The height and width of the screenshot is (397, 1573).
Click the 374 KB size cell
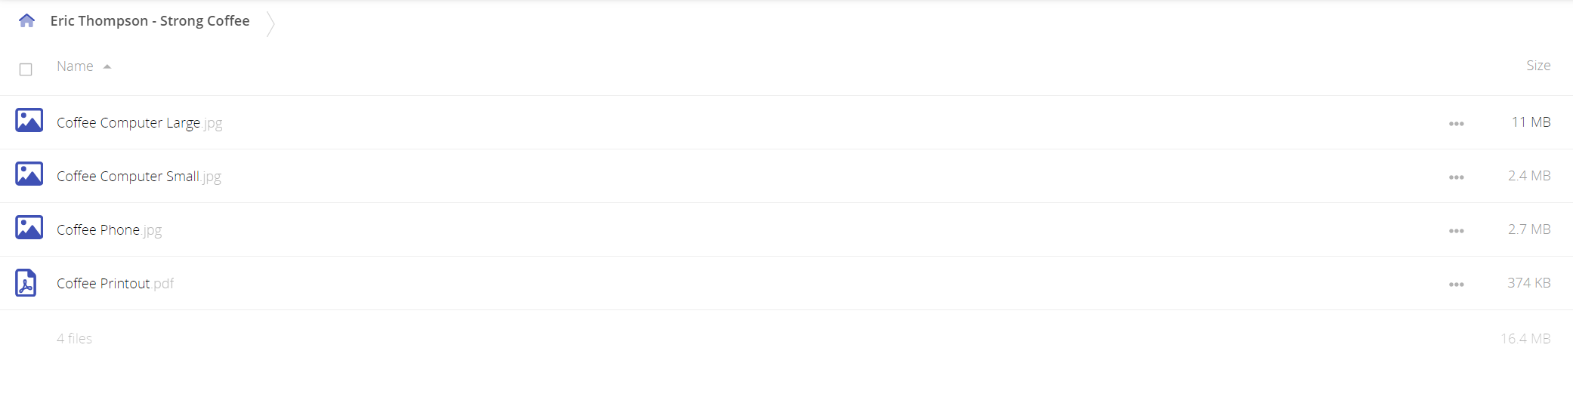pyautogui.click(x=1528, y=283)
